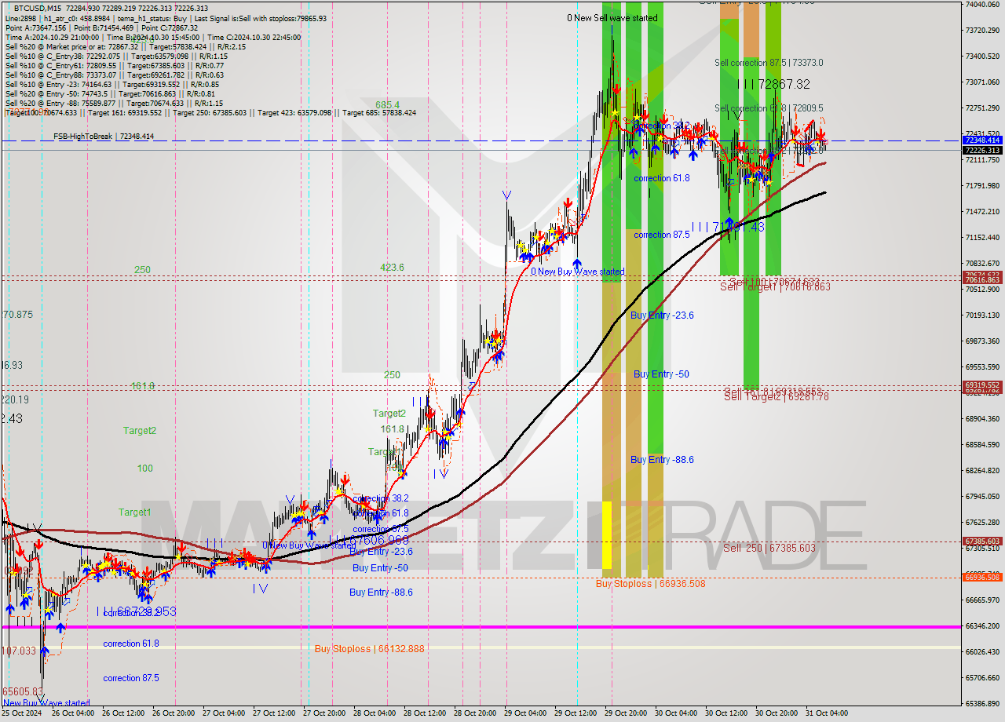
Task: Click '31 Oct 04:00' on the time axis
Action: 827,713
